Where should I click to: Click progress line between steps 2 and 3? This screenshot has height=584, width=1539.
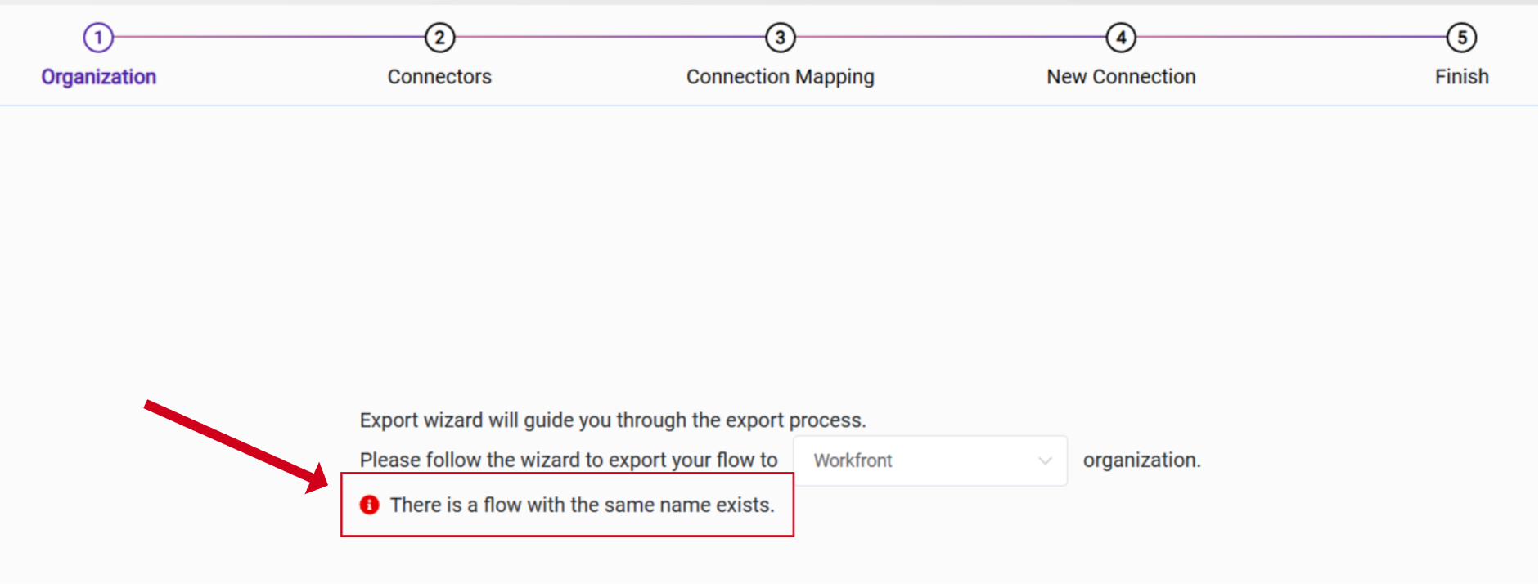(x=610, y=37)
